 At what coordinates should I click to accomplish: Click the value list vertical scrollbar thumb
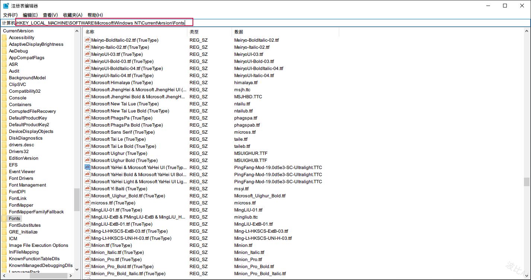pos(527,182)
